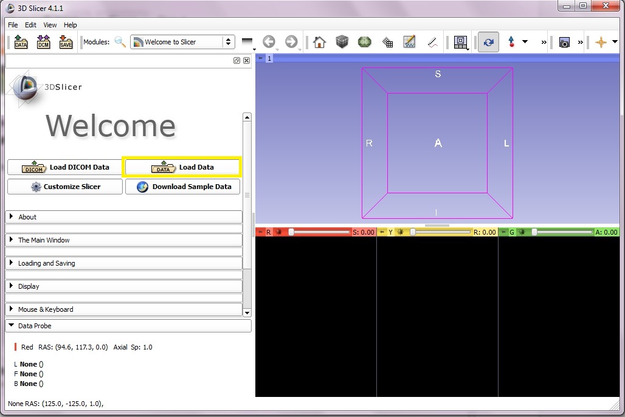Open the Models module green icon

coord(364,41)
